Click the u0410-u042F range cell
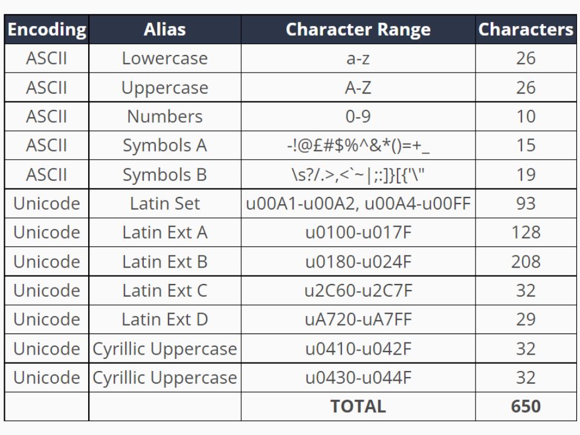 (x=358, y=349)
